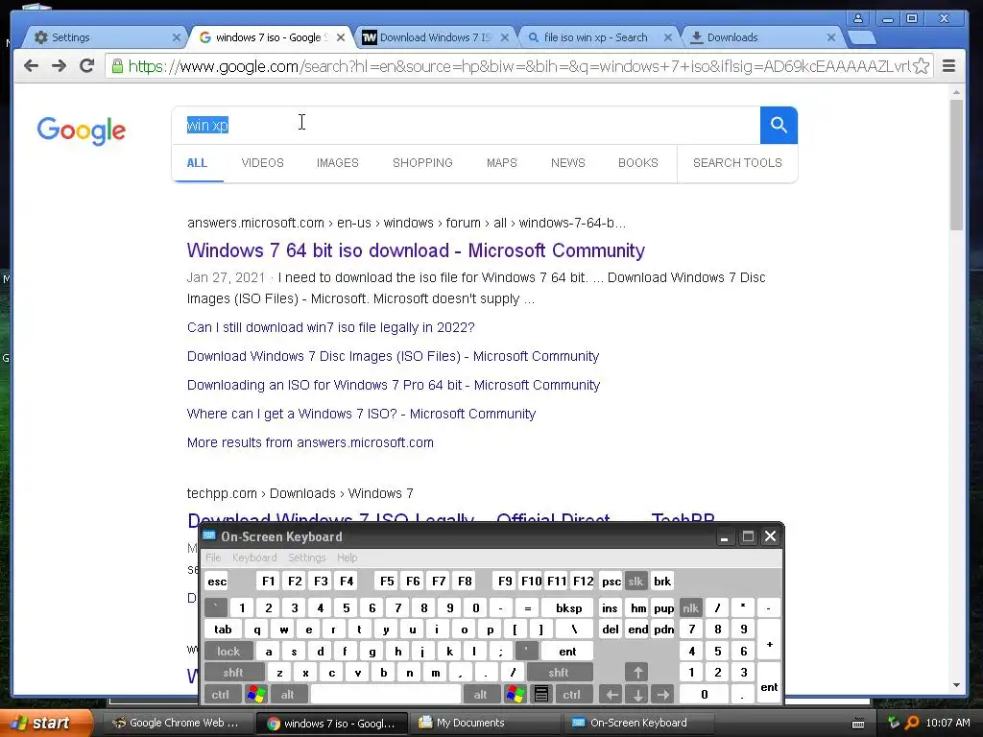Click the page vertical scrollbar thumb
983x737 pixels.
pos(956,165)
